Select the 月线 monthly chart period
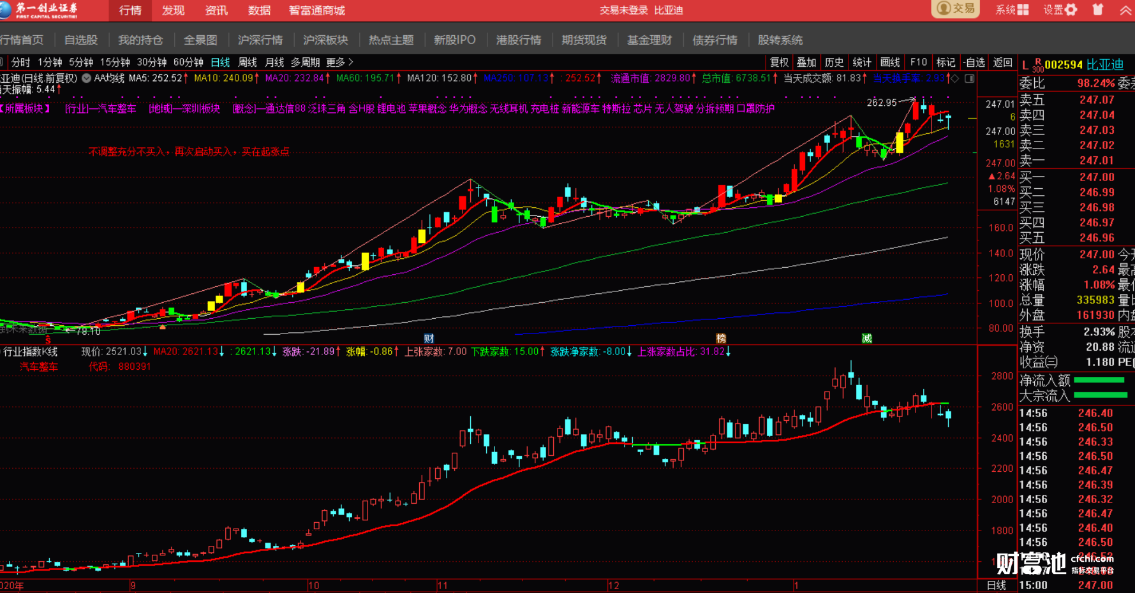Viewport: 1135px width, 593px height. point(274,62)
